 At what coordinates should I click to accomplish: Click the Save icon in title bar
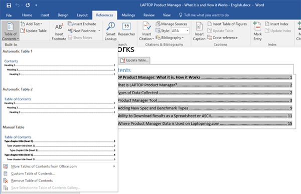click(9, 5)
